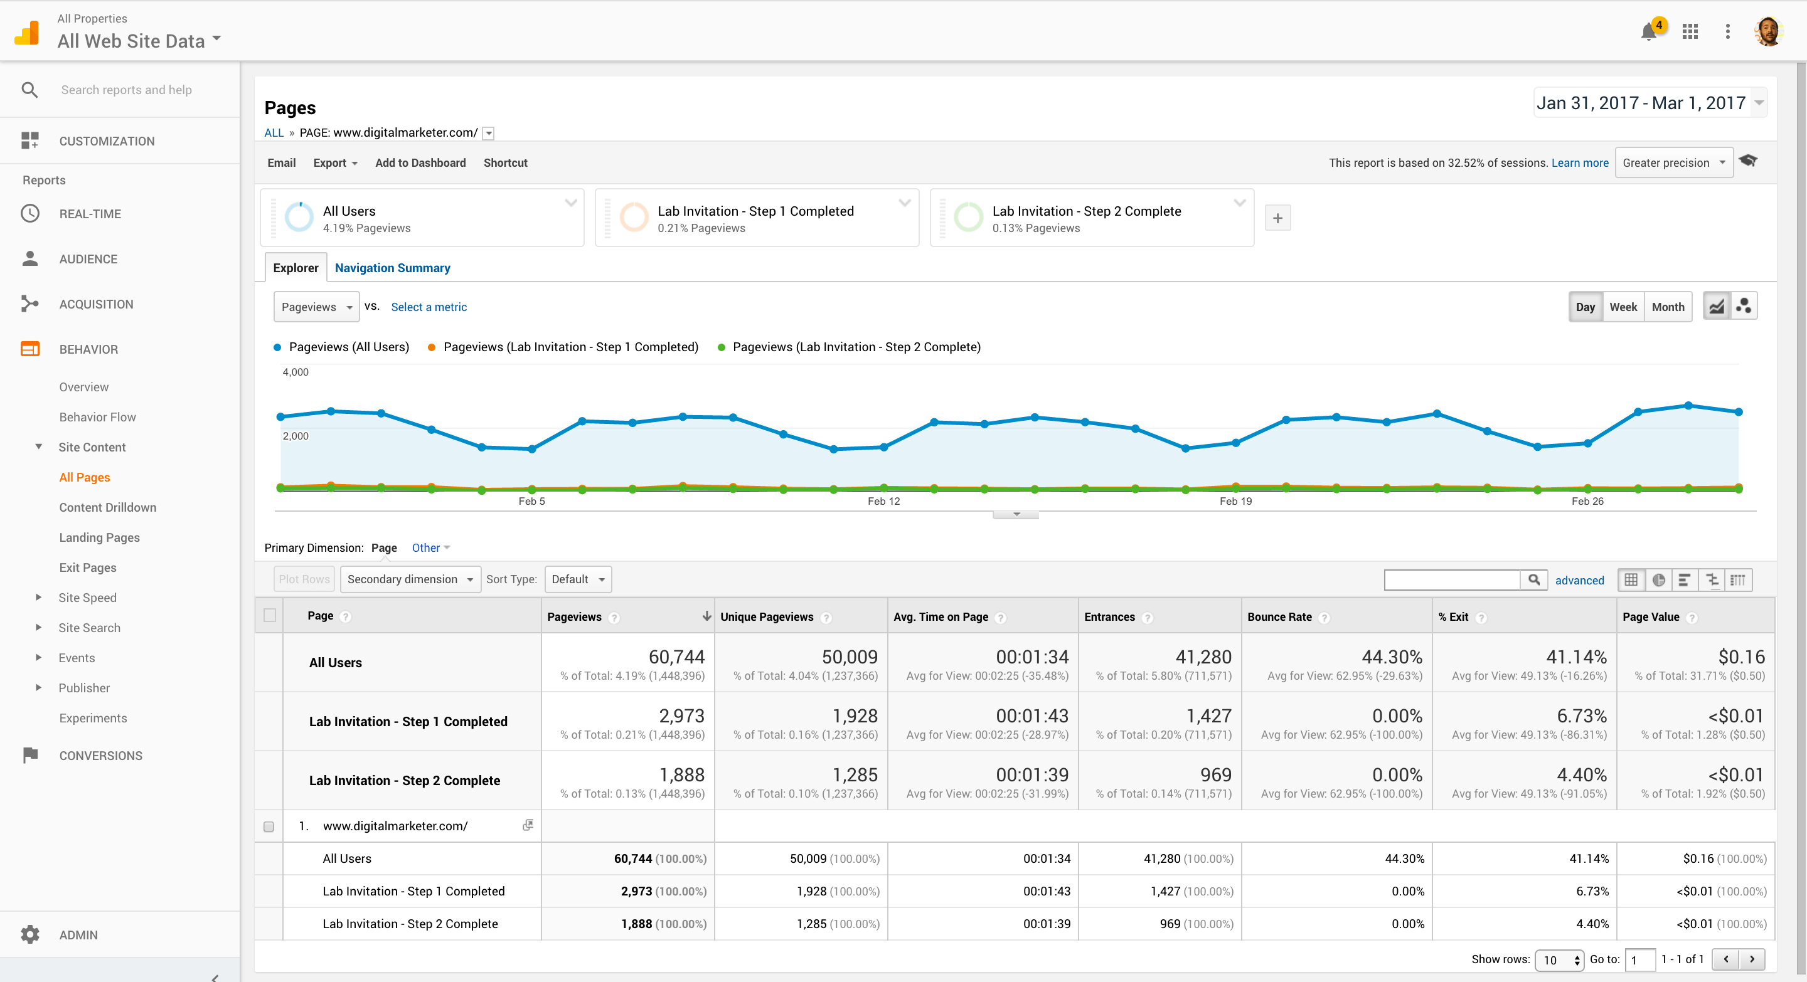Switch to Navigation Summary tab
This screenshot has height=982, width=1807.
(393, 268)
